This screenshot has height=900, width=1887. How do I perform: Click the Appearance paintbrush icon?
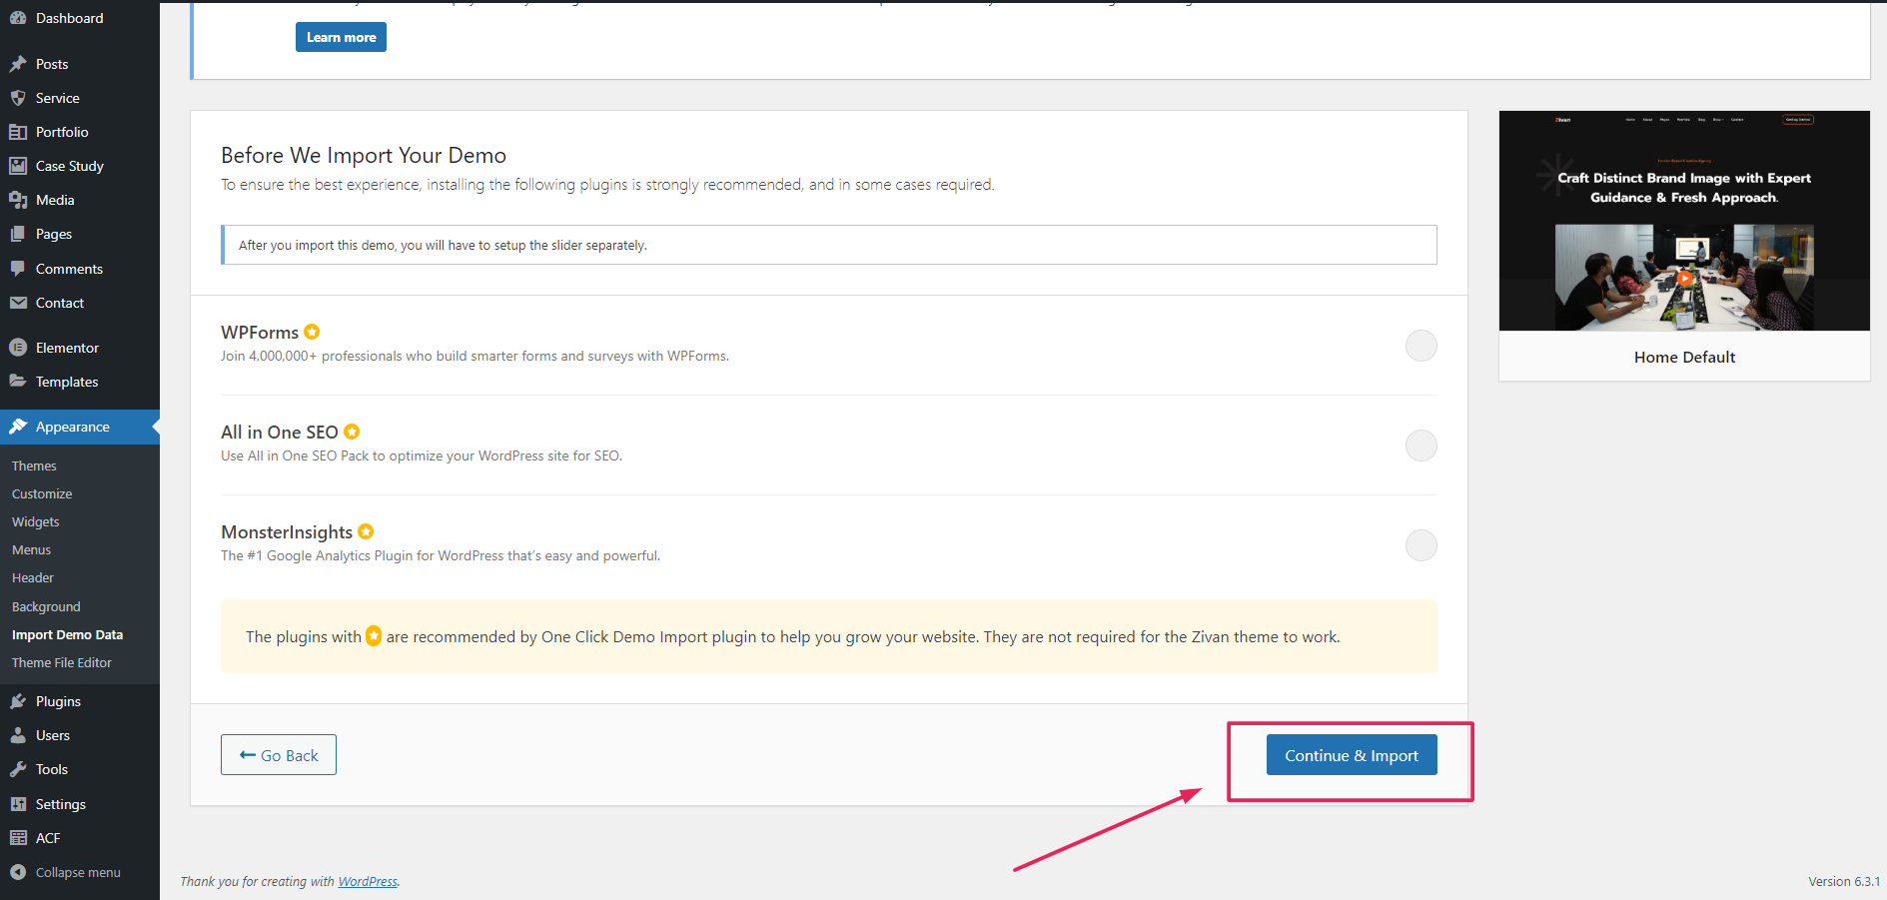pyautogui.click(x=18, y=427)
